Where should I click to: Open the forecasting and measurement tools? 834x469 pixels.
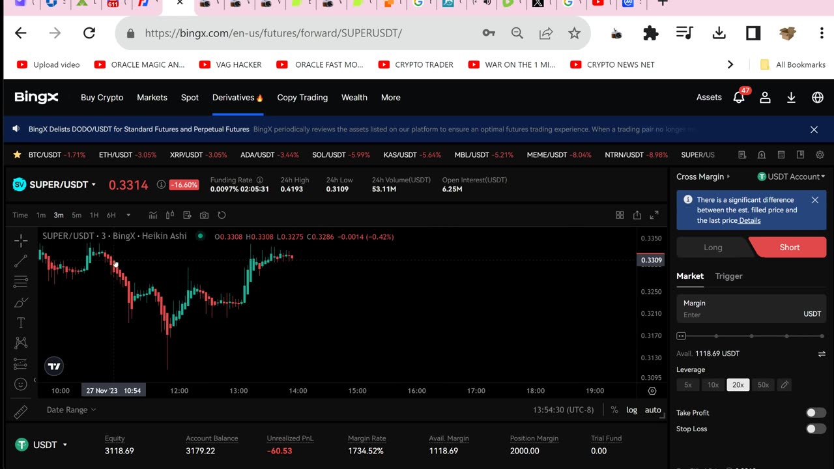21,363
